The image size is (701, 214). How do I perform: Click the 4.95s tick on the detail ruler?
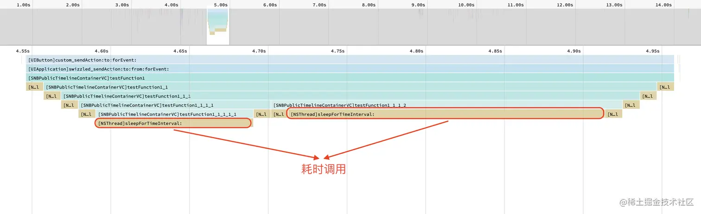click(653, 51)
